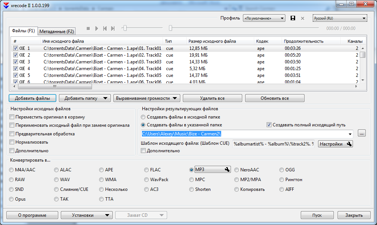Click the Закрыть button
This screenshot has width=377, height=225.
(354, 215)
